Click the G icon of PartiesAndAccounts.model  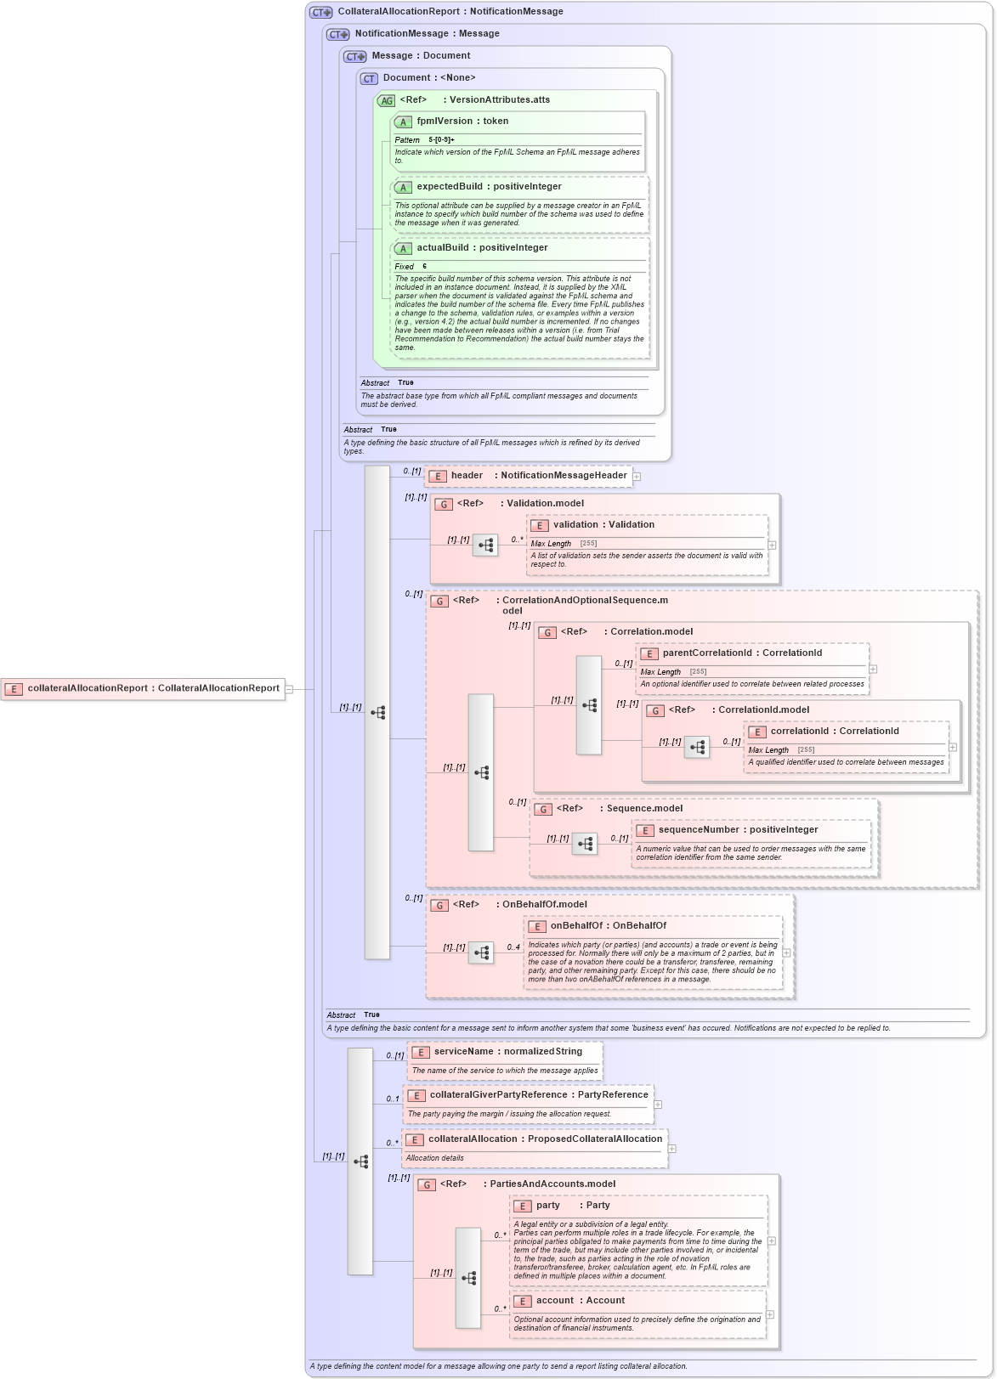[x=427, y=1184]
